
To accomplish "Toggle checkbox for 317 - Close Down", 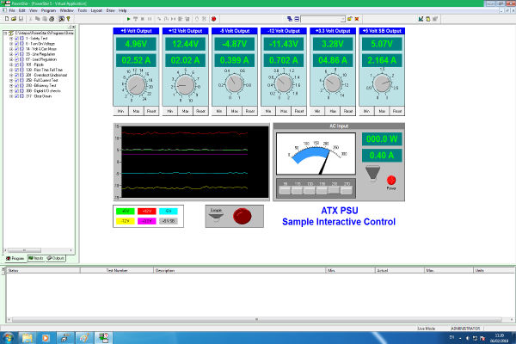I will 18,95.
